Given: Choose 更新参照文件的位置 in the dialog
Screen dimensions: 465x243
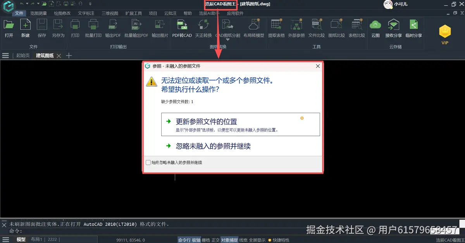Looking at the screenshot, I should click(x=240, y=124).
